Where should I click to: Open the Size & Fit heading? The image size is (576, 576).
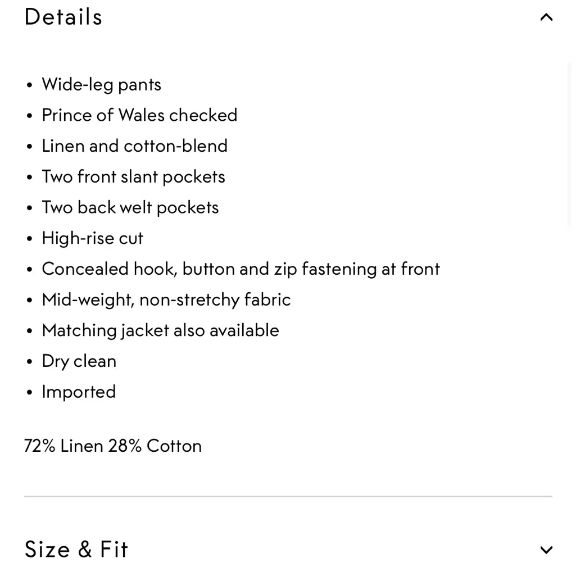point(76,550)
